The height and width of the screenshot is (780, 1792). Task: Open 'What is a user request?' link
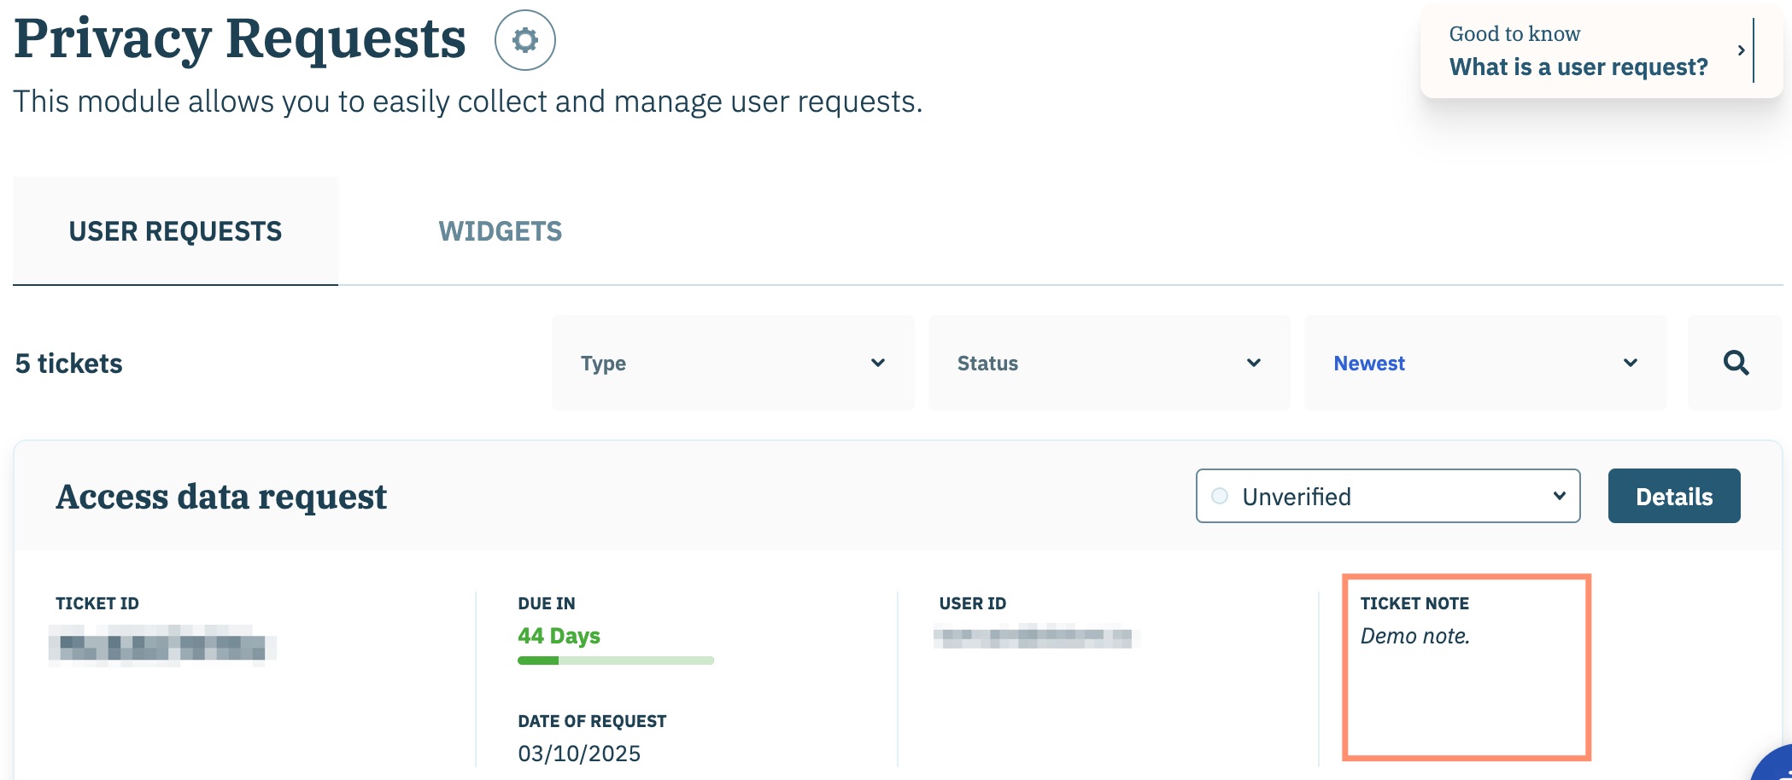[x=1578, y=67]
